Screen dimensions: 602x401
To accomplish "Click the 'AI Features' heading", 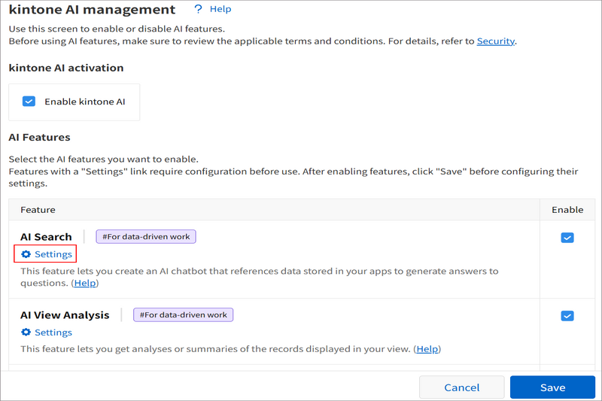I will [40, 138].
